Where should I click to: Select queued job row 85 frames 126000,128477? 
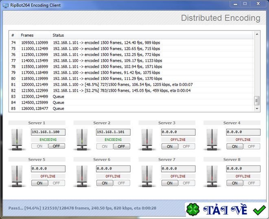(131, 108)
